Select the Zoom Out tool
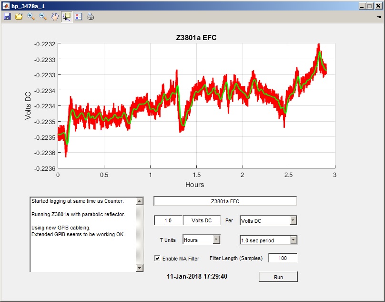This screenshot has height=302, width=385. tap(43, 17)
